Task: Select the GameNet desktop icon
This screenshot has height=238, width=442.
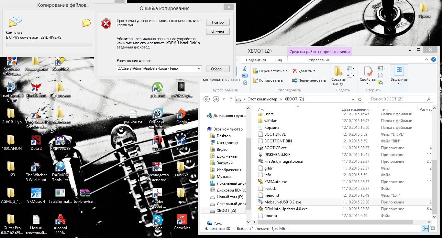Action: pyautogui.click(x=182, y=222)
